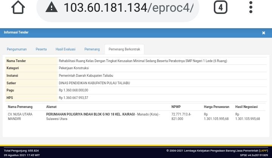Click the Nama Pemenang column header

click(x=20, y=107)
